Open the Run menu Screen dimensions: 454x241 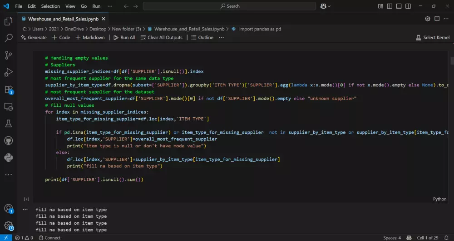[96, 6]
